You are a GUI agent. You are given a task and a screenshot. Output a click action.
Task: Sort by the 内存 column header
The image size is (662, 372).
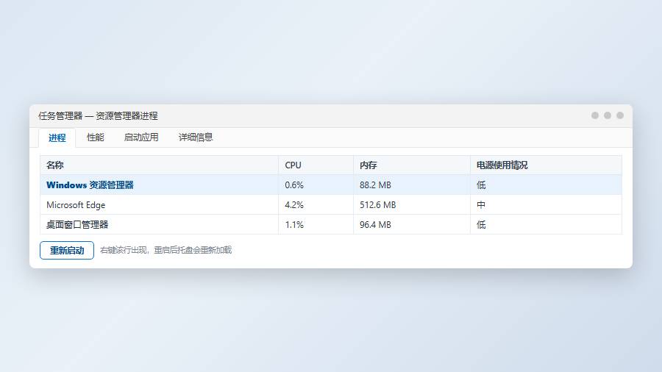[x=412, y=165]
